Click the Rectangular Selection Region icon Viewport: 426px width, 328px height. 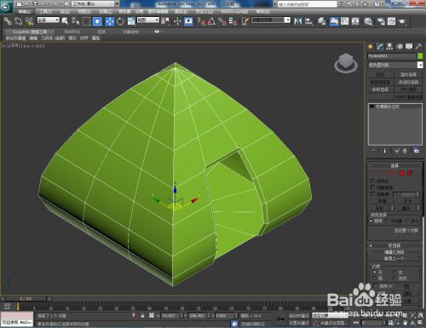click(x=86, y=21)
